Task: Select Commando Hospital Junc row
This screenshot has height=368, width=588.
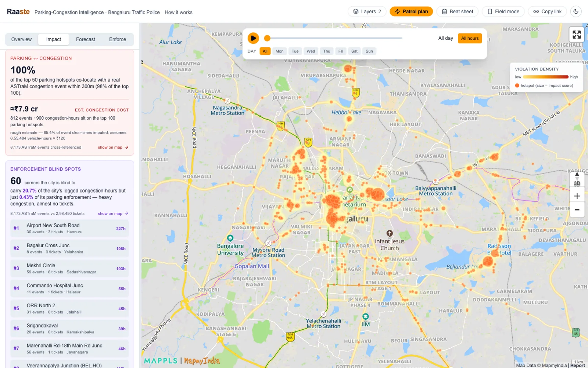Action: pyautogui.click(x=69, y=289)
